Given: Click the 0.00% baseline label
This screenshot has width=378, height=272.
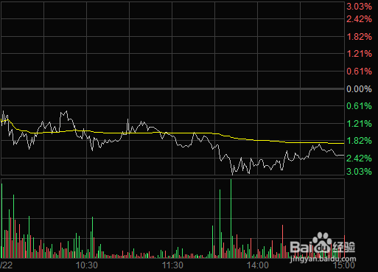Looking at the screenshot, I should point(359,89).
